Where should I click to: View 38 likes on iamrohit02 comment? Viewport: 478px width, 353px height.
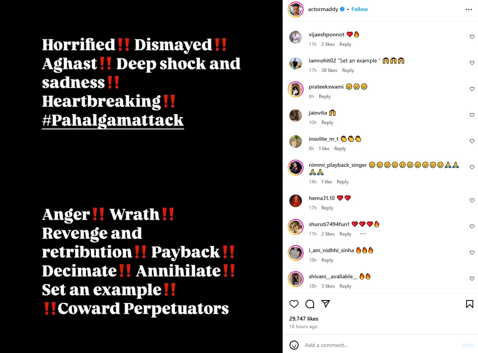[x=329, y=70]
